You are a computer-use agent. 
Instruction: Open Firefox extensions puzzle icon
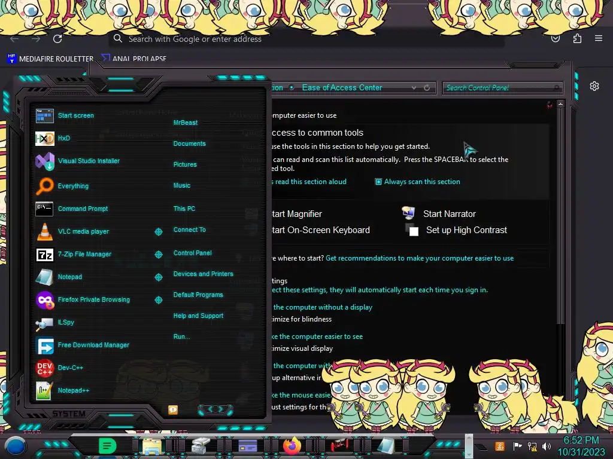click(577, 38)
